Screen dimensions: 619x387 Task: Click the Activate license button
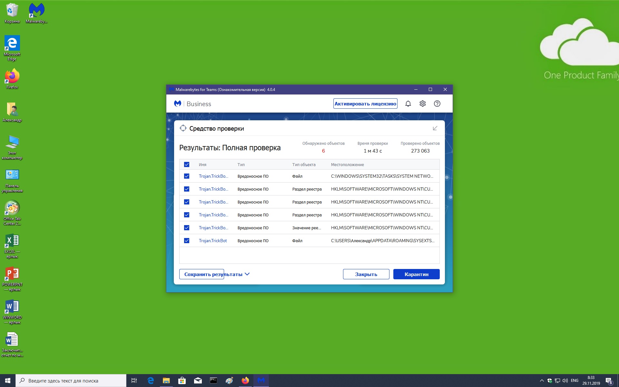(x=365, y=104)
